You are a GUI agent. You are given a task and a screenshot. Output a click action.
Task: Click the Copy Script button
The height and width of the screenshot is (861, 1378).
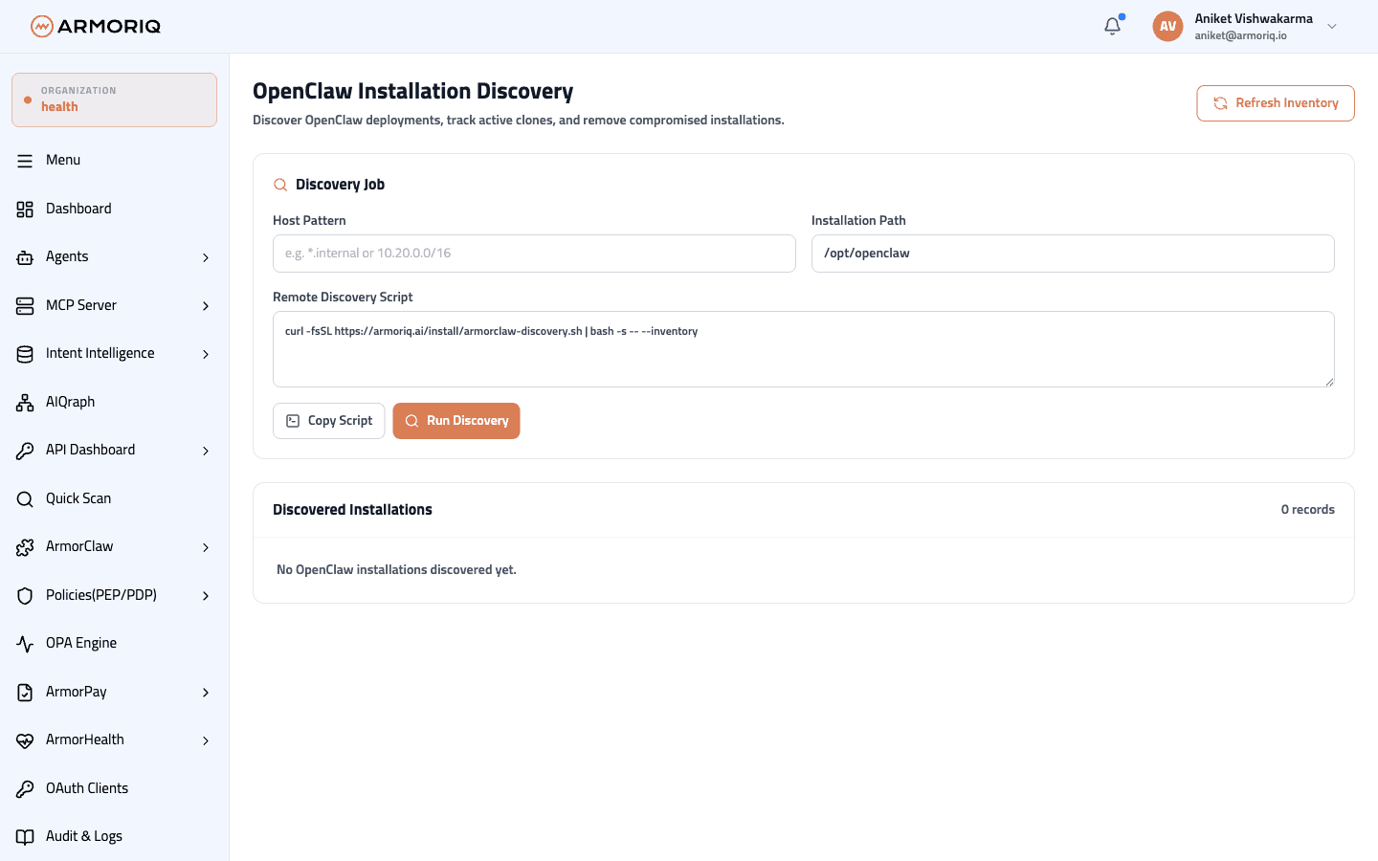tap(329, 421)
